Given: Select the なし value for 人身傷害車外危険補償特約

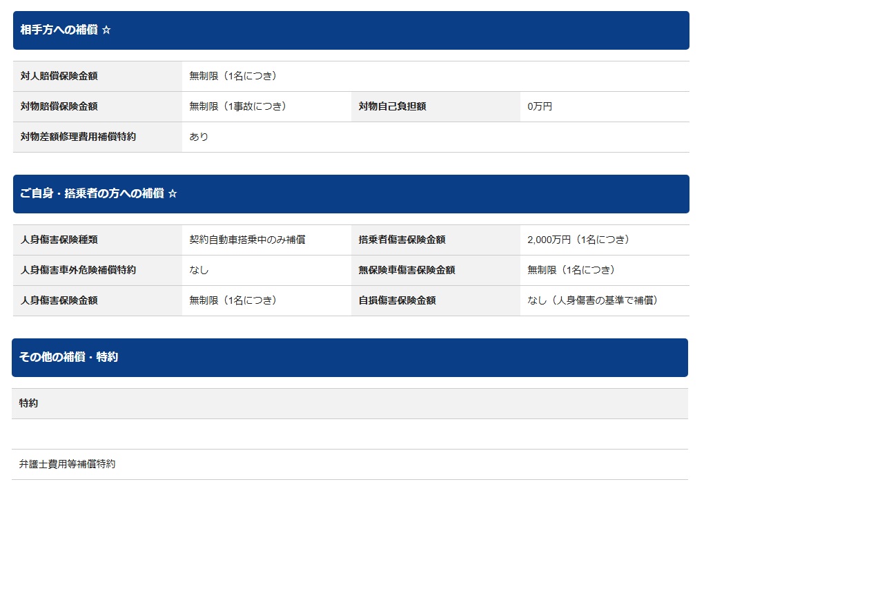Looking at the screenshot, I should coord(199,270).
